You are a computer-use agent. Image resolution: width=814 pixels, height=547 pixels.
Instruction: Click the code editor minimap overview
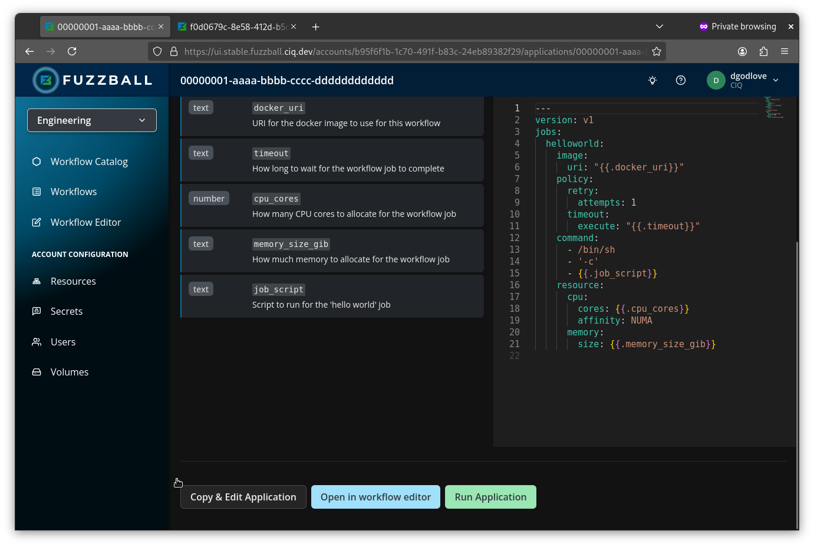pos(773,109)
